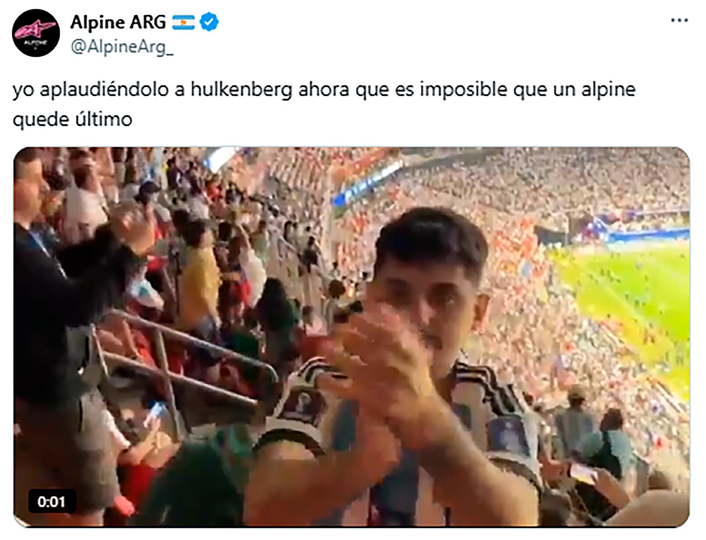Viewport: 706px width, 540px height.
Task: Click the 0:01 video duration badge
Action: pyautogui.click(x=51, y=502)
